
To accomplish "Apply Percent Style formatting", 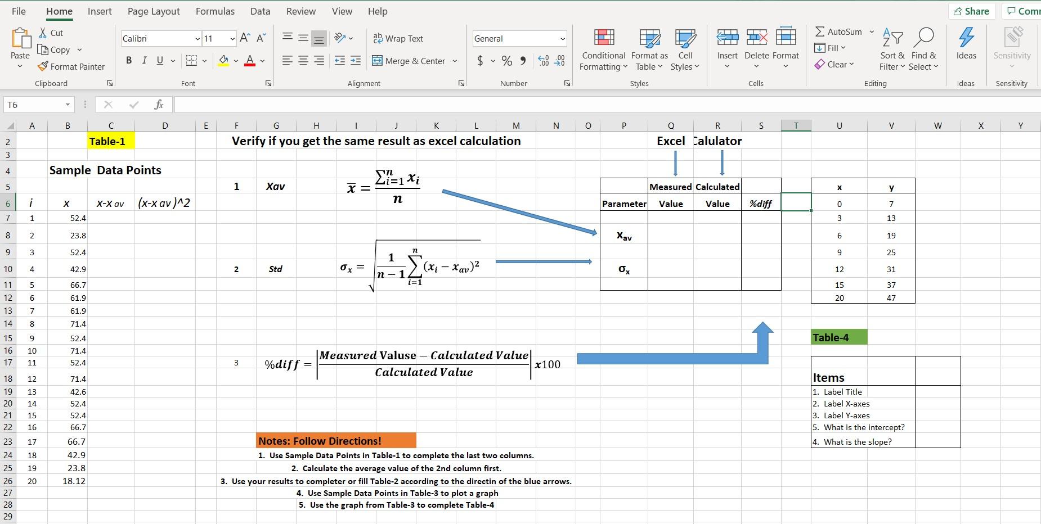I will pos(506,61).
